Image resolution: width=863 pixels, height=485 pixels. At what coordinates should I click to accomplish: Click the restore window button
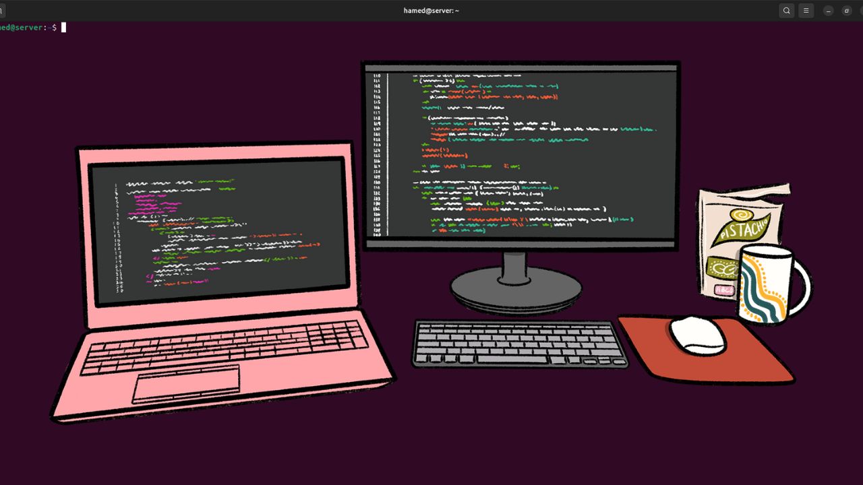coord(847,11)
